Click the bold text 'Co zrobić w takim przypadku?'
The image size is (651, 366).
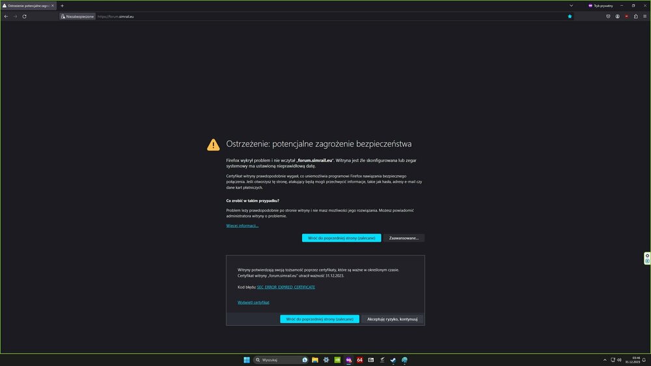click(x=253, y=201)
